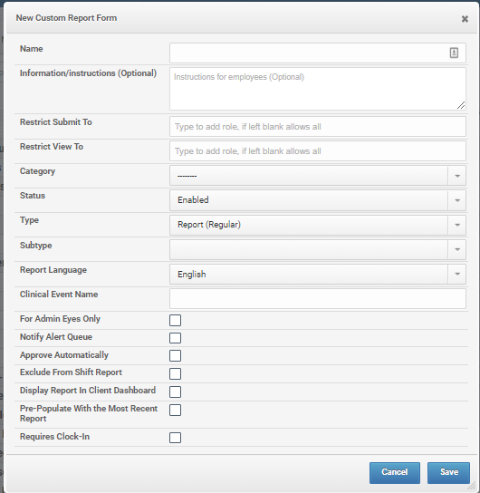Image resolution: width=480 pixels, height=493 pixels.
Task: Open the Type dropdown showing Report (Regular)
Action: pyautogui.click(x=318, y=225)
